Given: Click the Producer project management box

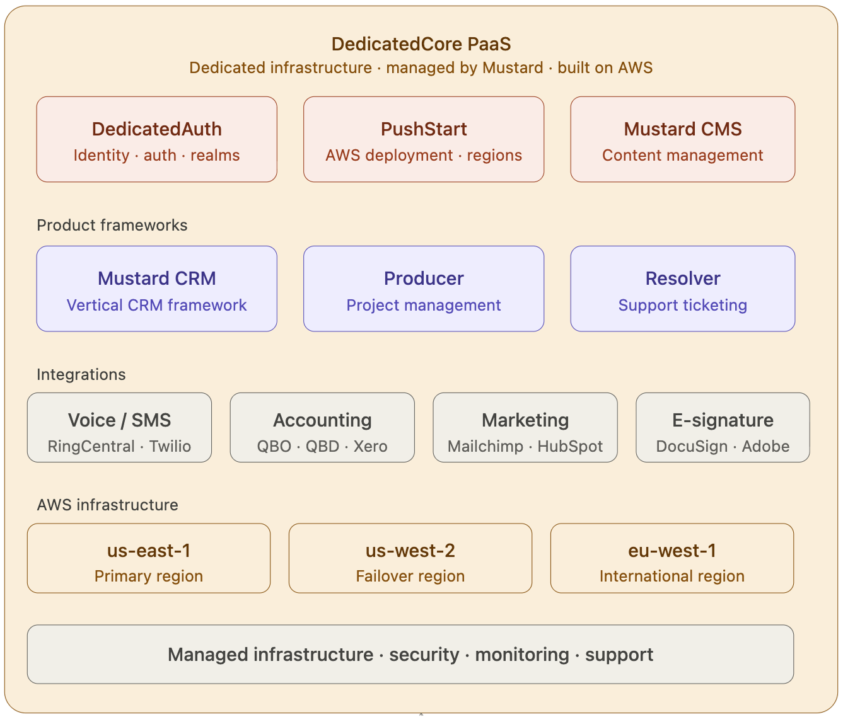Looking at the screenshot, I should (x=423, y=289).
